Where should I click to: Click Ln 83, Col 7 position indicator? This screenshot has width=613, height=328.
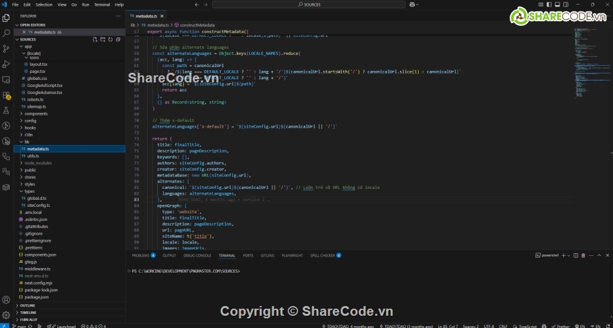point(448,326)
